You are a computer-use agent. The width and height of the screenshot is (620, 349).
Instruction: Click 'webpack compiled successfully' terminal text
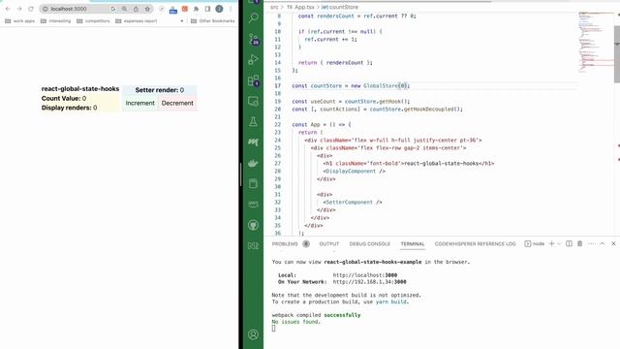click(x=317, y=315)
